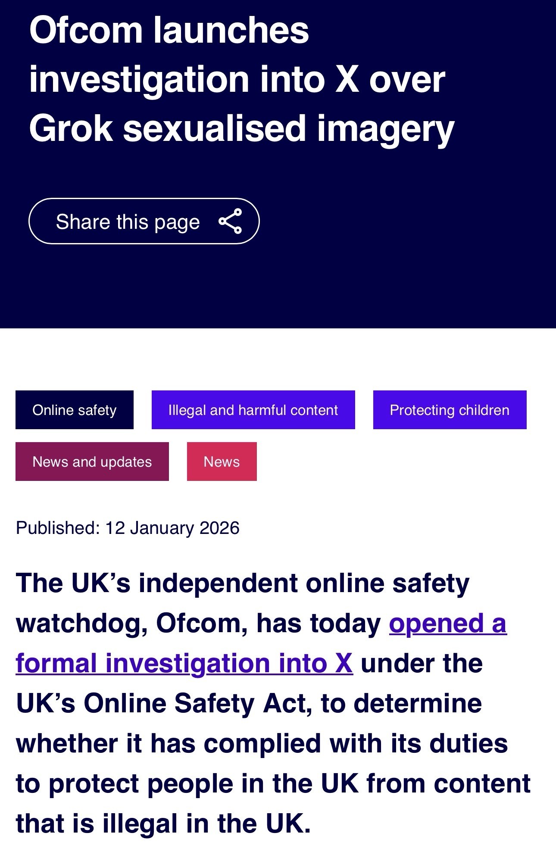Click the pink News tag

point(222,462)
